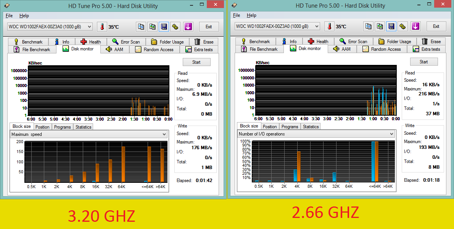Click the purple down-arrow icon in right window
454x229 pixels.
(415, 26)
